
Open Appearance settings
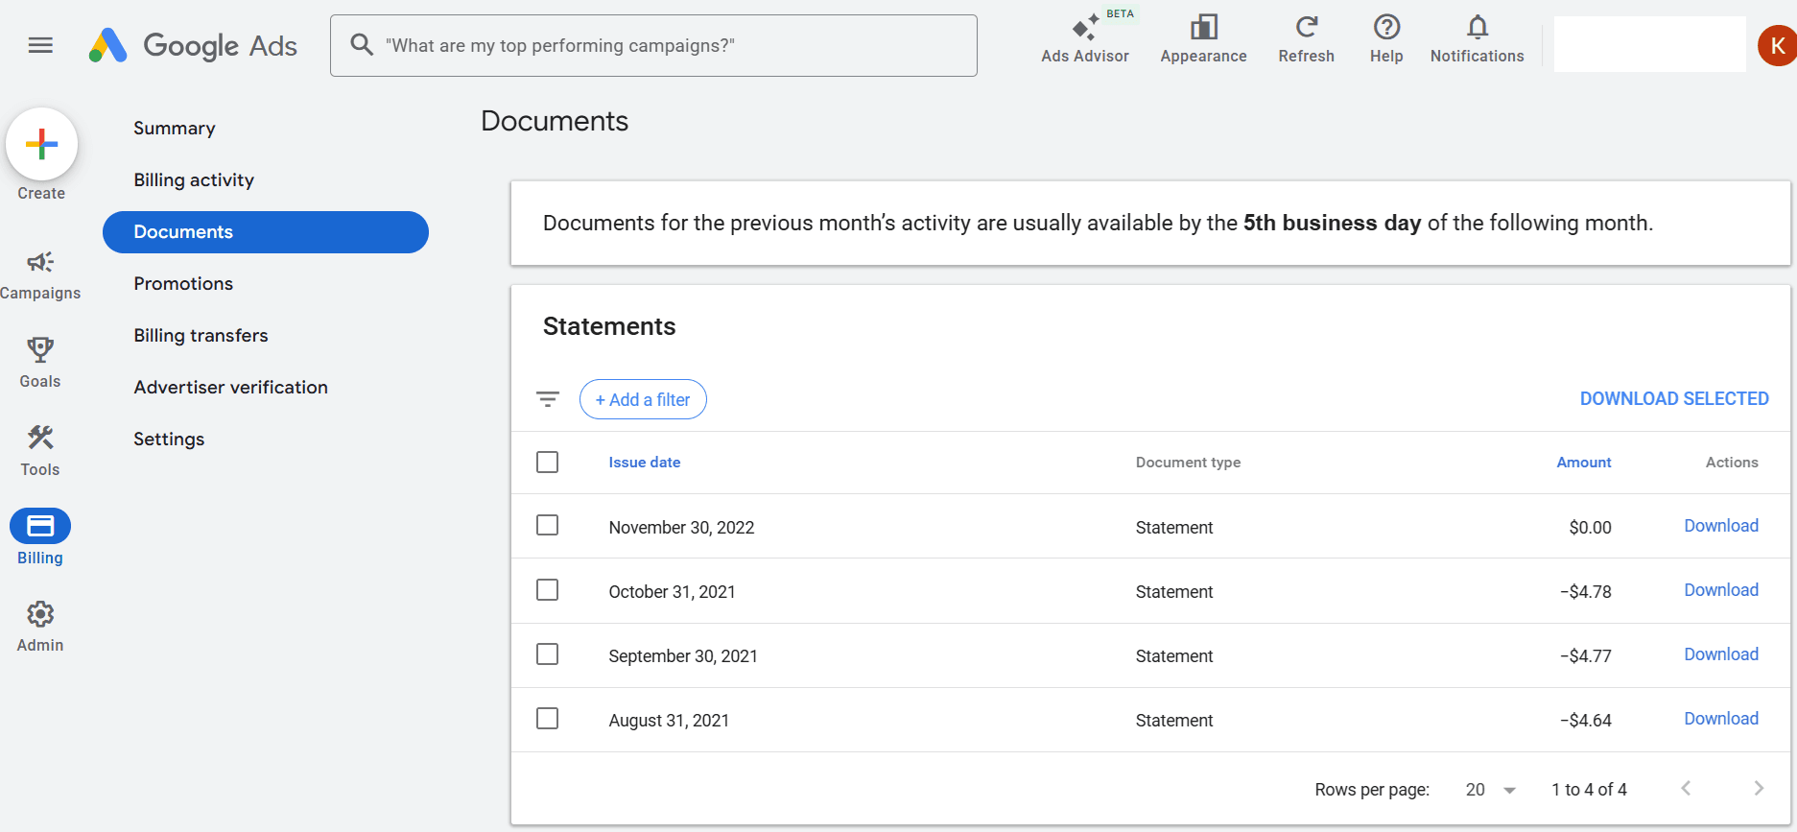point(1203,39)
